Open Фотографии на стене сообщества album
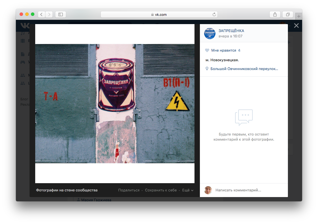 point(67,190)
